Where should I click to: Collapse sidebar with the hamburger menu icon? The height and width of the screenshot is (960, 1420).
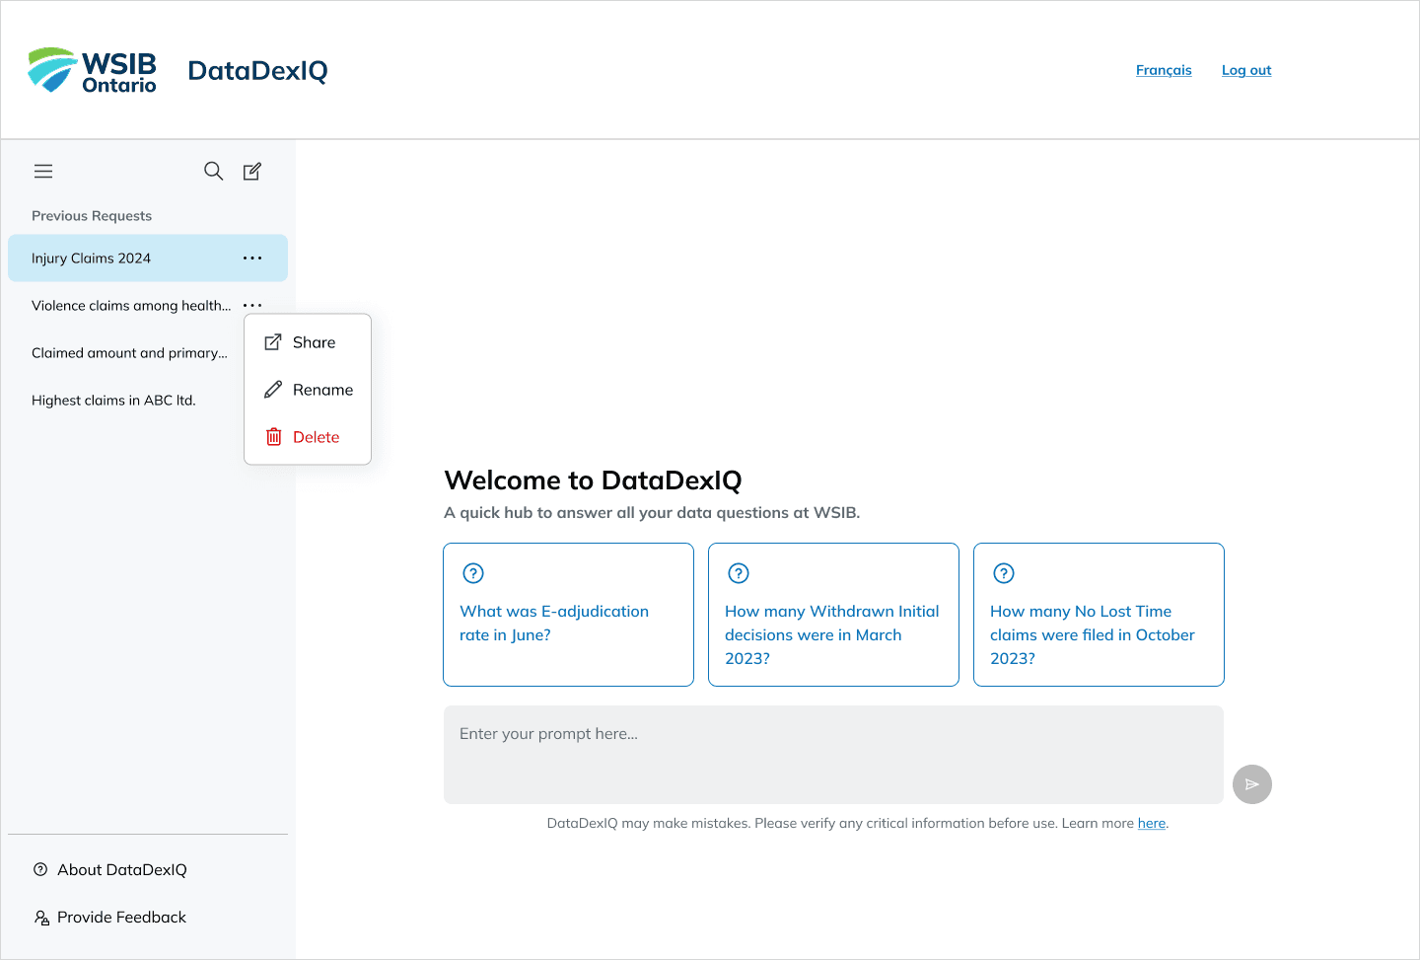click(43, 172)
